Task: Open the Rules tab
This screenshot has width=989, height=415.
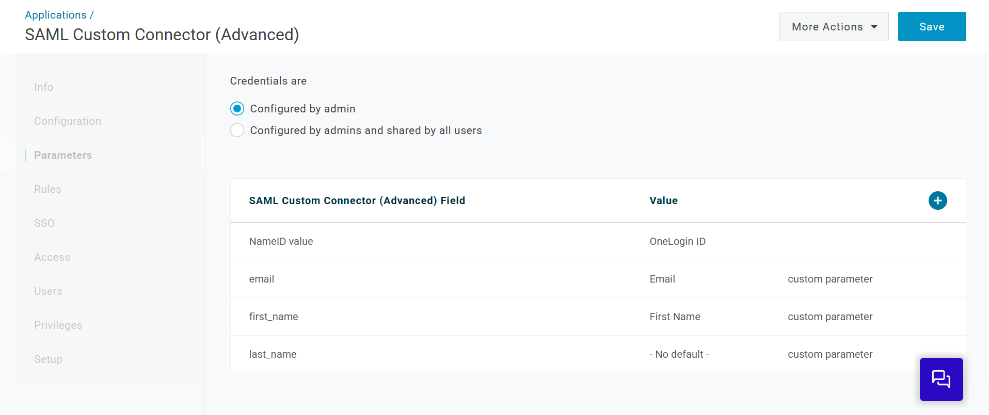Action: 47,189
